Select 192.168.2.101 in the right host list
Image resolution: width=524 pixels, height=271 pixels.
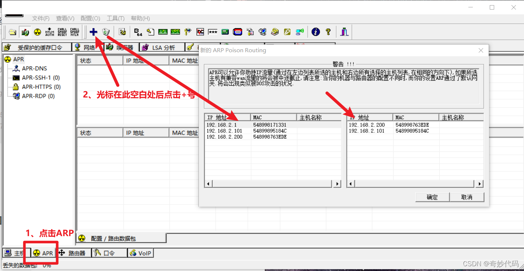tap(415, 131)
